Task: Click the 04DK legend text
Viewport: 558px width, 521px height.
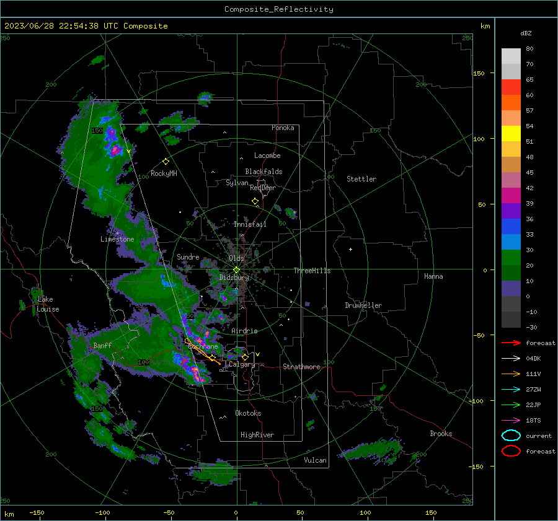Action: click(x=533, y=358)
